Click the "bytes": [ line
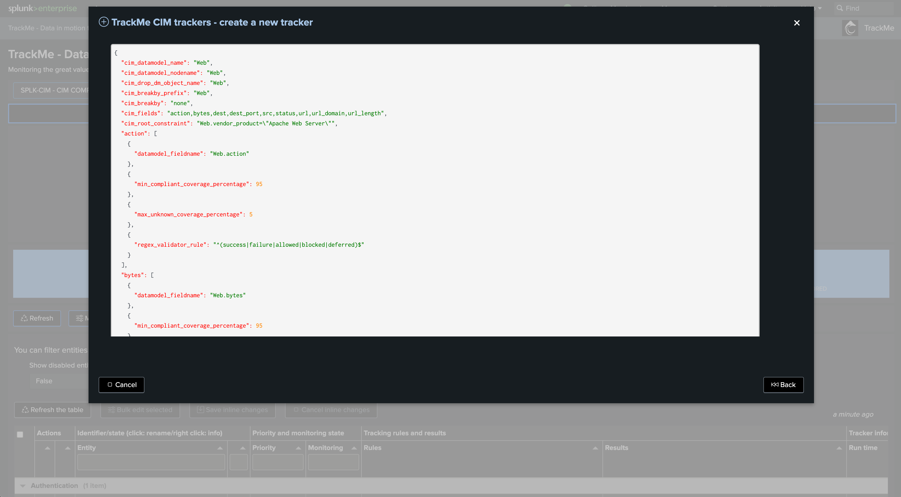 pos(137,275)
